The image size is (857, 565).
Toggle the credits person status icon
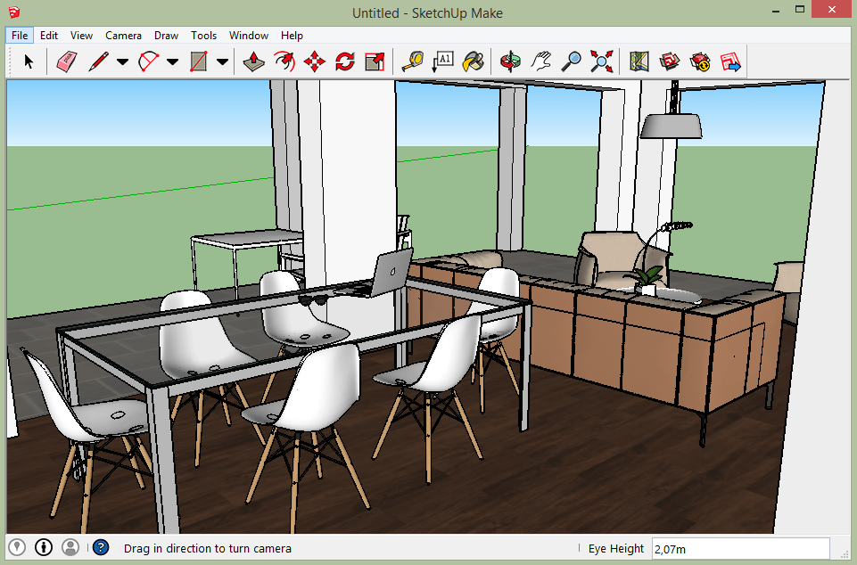point(70,547)
